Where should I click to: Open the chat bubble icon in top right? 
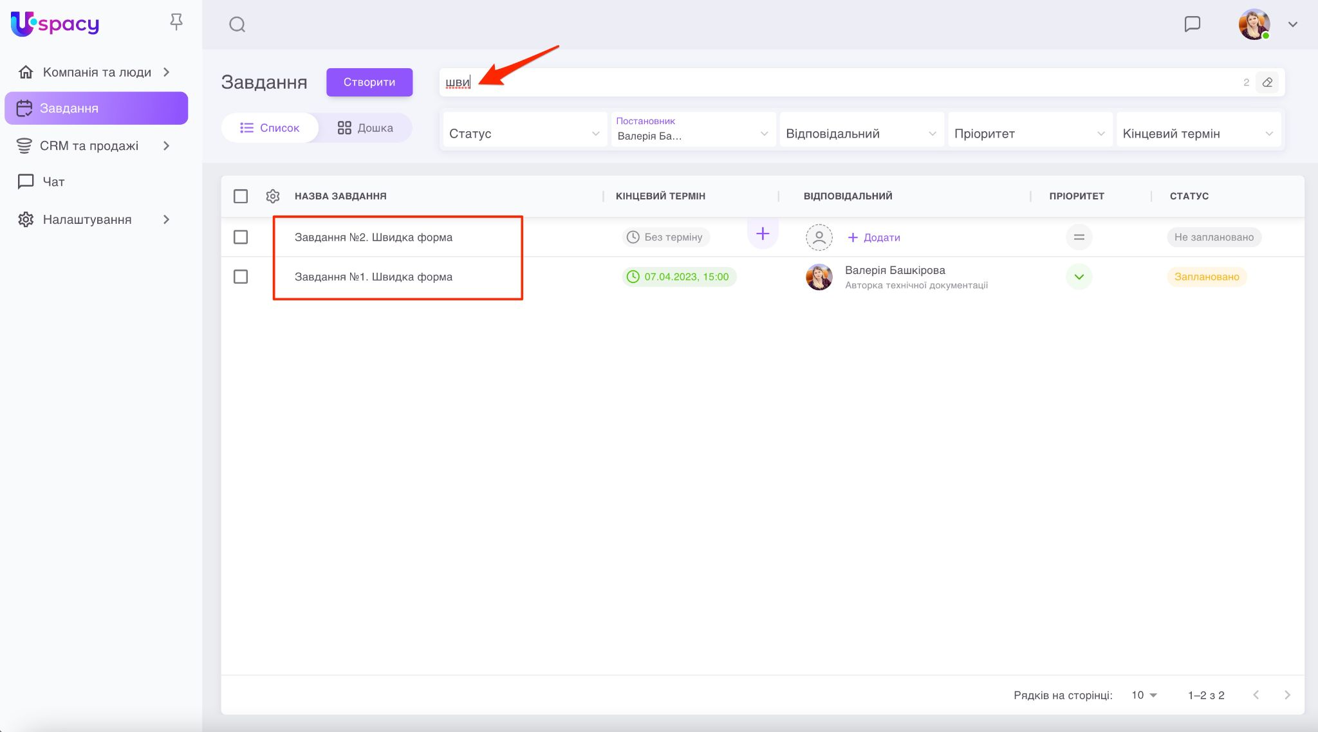tap(1192, 24)
